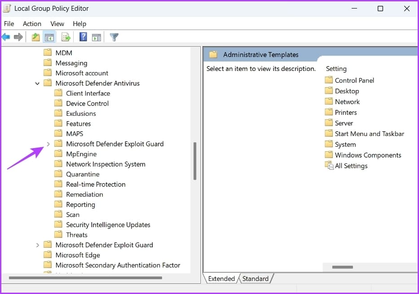This screenshot has height=294, width=419.
Task: Click the Quarantine folder icon in tree
Action: point(58,174)
